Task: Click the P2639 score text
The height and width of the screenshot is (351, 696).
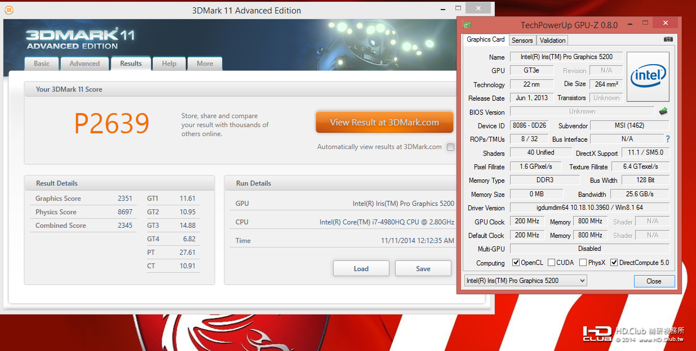Action: point(112,124)
